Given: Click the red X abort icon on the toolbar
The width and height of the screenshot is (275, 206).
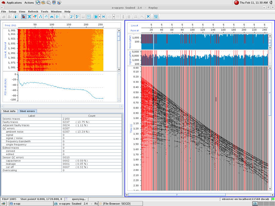Looking at the screenshot, I should (149, 16).
